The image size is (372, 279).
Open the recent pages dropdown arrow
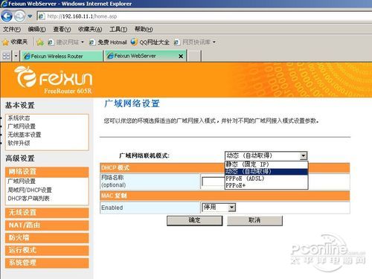tap(30, 16)
